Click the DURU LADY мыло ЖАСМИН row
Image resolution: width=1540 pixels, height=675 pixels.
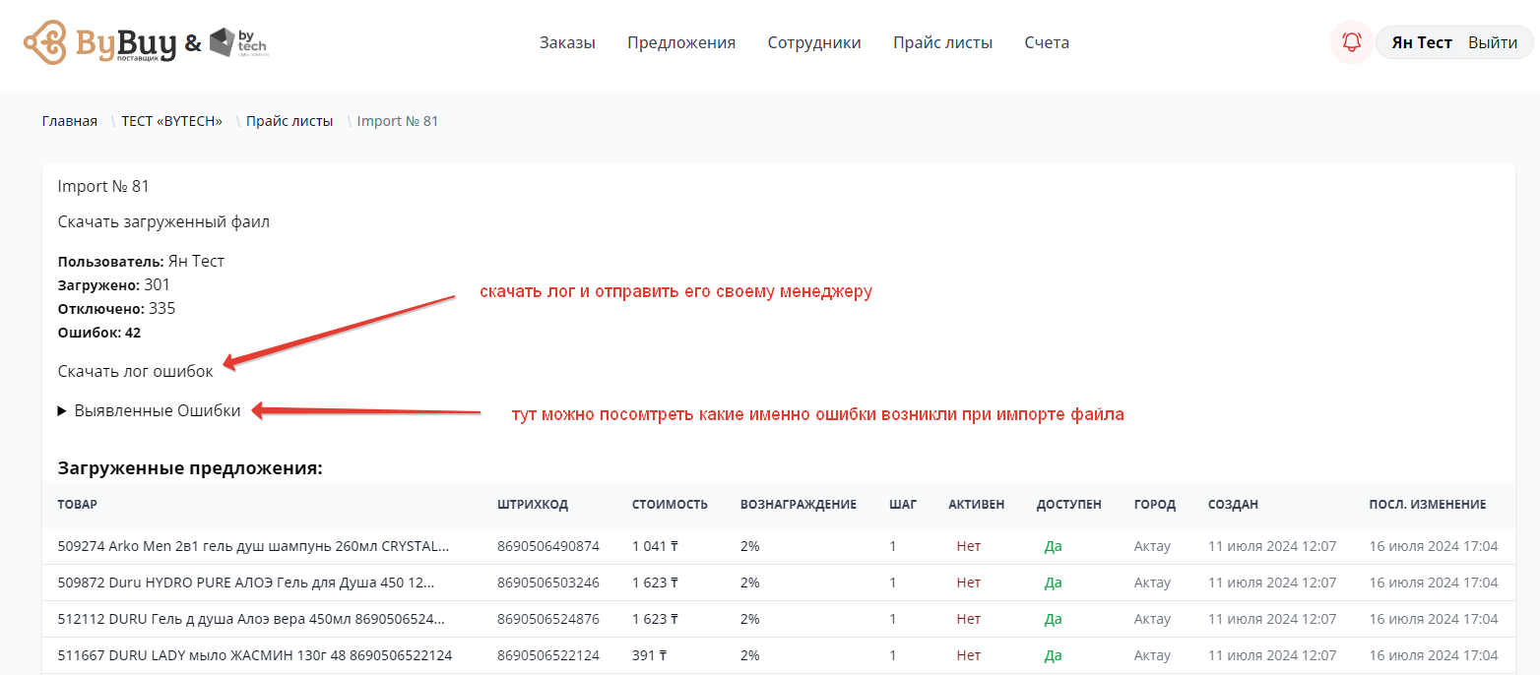point(255,655)
